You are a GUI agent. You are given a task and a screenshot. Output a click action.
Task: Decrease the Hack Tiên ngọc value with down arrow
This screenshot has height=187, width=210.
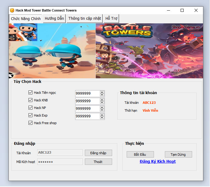[102, 95]
